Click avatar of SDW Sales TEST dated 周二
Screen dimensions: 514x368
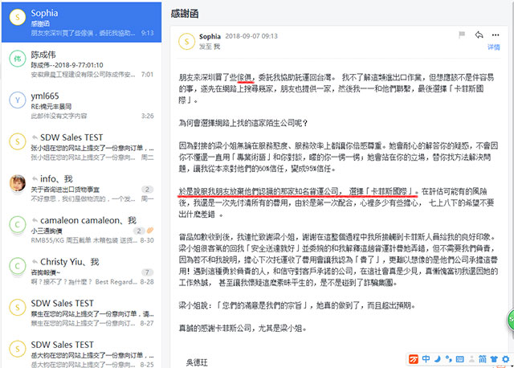click(18, 141)
